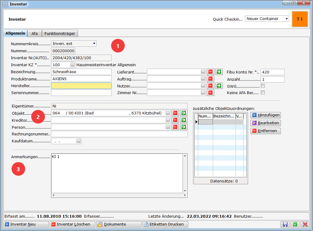Screen dimensions: 313x231
Task: Click Etiketten Drucken button
Action: tap(165, 224)
